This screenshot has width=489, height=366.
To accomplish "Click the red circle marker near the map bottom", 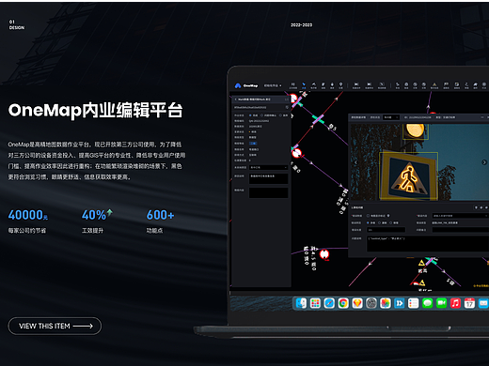I will point(324,254).
